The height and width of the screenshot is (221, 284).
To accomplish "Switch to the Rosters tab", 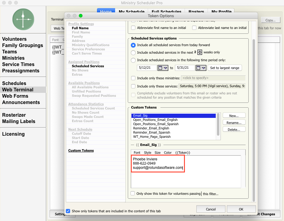I will coord(196,12).
